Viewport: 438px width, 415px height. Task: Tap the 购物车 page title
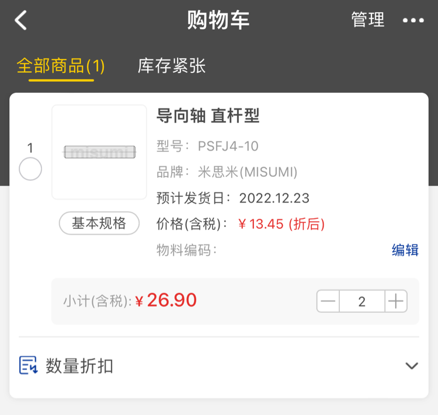(218, 20)
